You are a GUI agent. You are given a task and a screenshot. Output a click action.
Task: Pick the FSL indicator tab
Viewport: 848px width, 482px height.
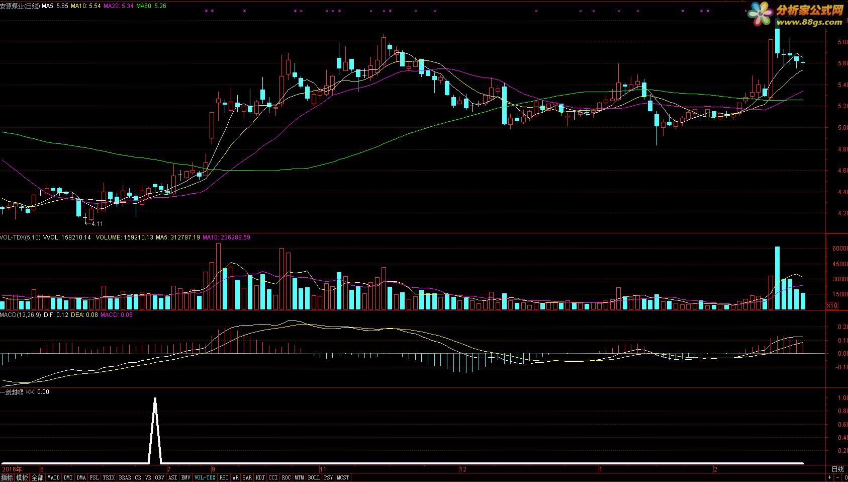point(94,477)
